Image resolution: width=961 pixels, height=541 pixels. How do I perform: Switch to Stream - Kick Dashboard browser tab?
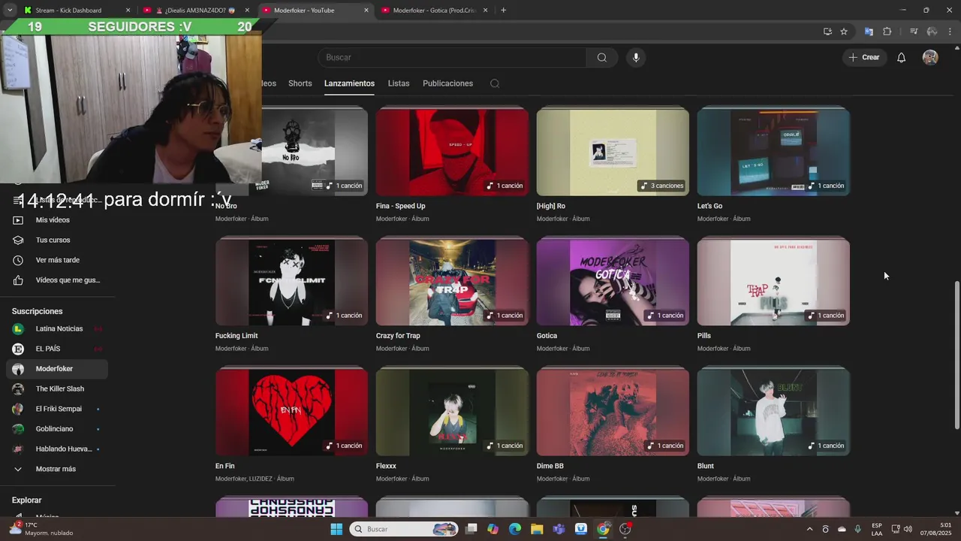(x=77, y=11)
